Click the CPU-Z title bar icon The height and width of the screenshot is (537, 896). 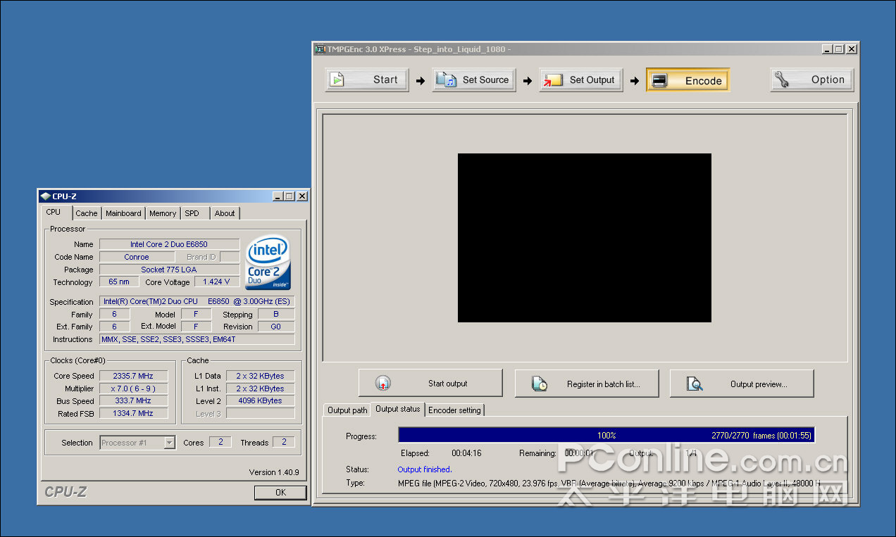pyautogui.click(x=46, y=196)
